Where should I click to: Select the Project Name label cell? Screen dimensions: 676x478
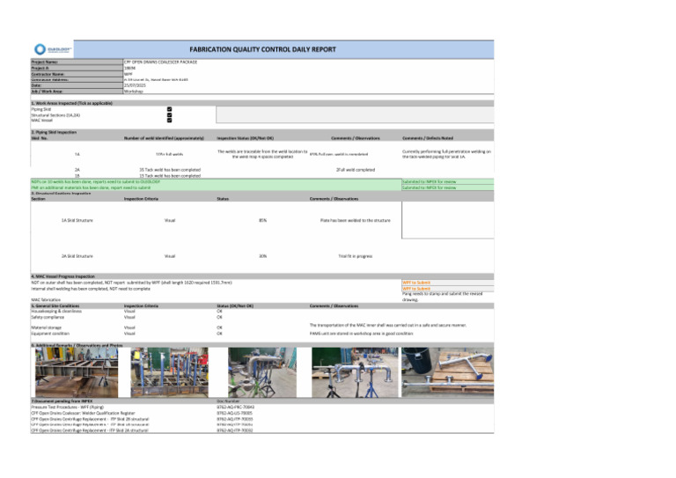tap(77, 63)
